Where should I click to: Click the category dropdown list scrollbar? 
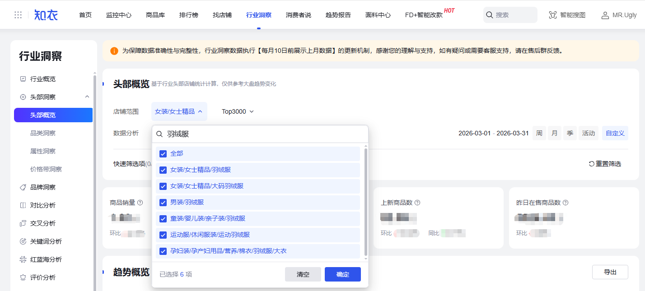click(x=365, y=202)
